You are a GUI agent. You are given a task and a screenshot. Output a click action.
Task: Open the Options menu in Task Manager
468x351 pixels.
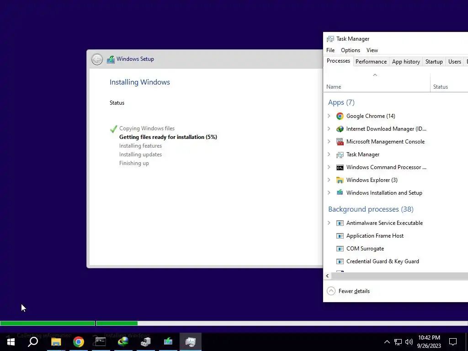tap(351, 50)
